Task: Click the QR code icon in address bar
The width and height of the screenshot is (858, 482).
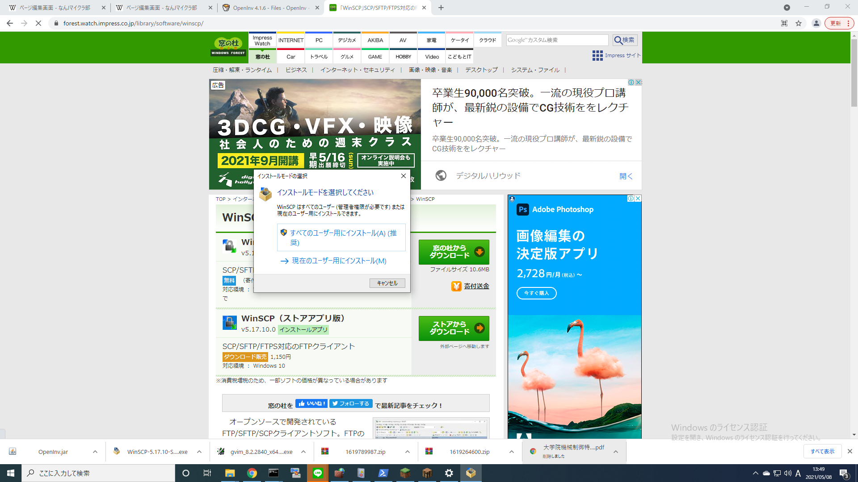Action: pyautogui.click(x=784, y=23)
